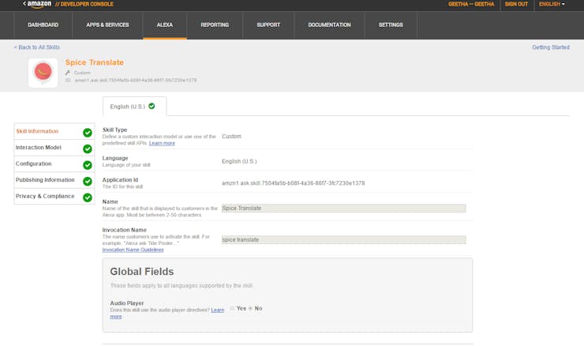The height and width of the screenshot is (346, 584).
Task: Click the Global Fields heading
Action: pos(142,272)
